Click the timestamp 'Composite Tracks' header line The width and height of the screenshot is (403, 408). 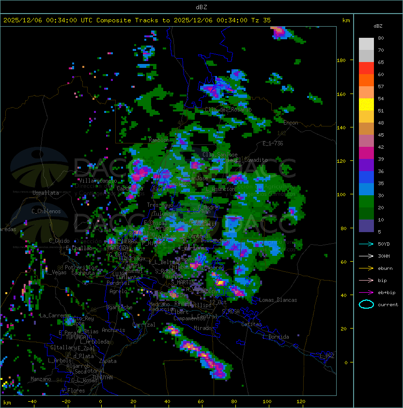click(x=137, y=20)
